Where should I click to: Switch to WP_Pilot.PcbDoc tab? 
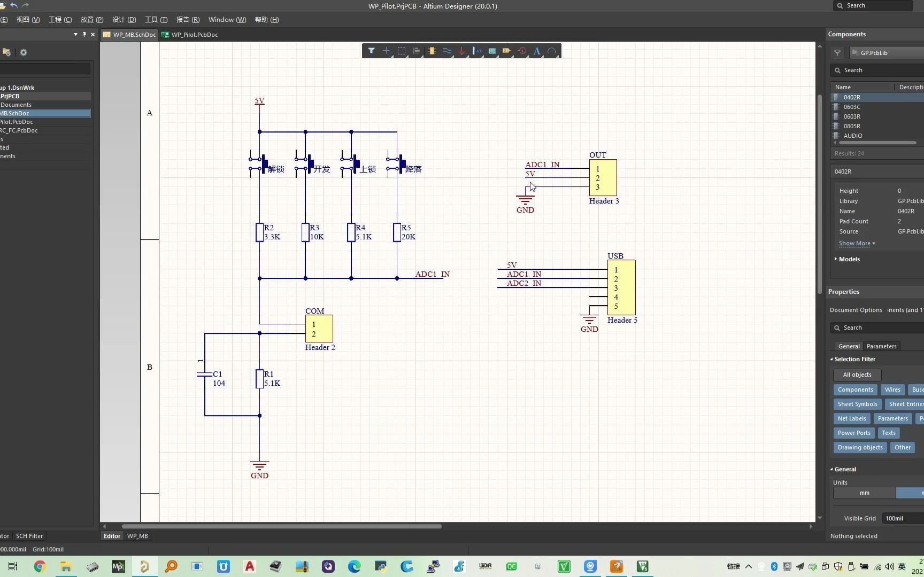[x=194, y=35]
